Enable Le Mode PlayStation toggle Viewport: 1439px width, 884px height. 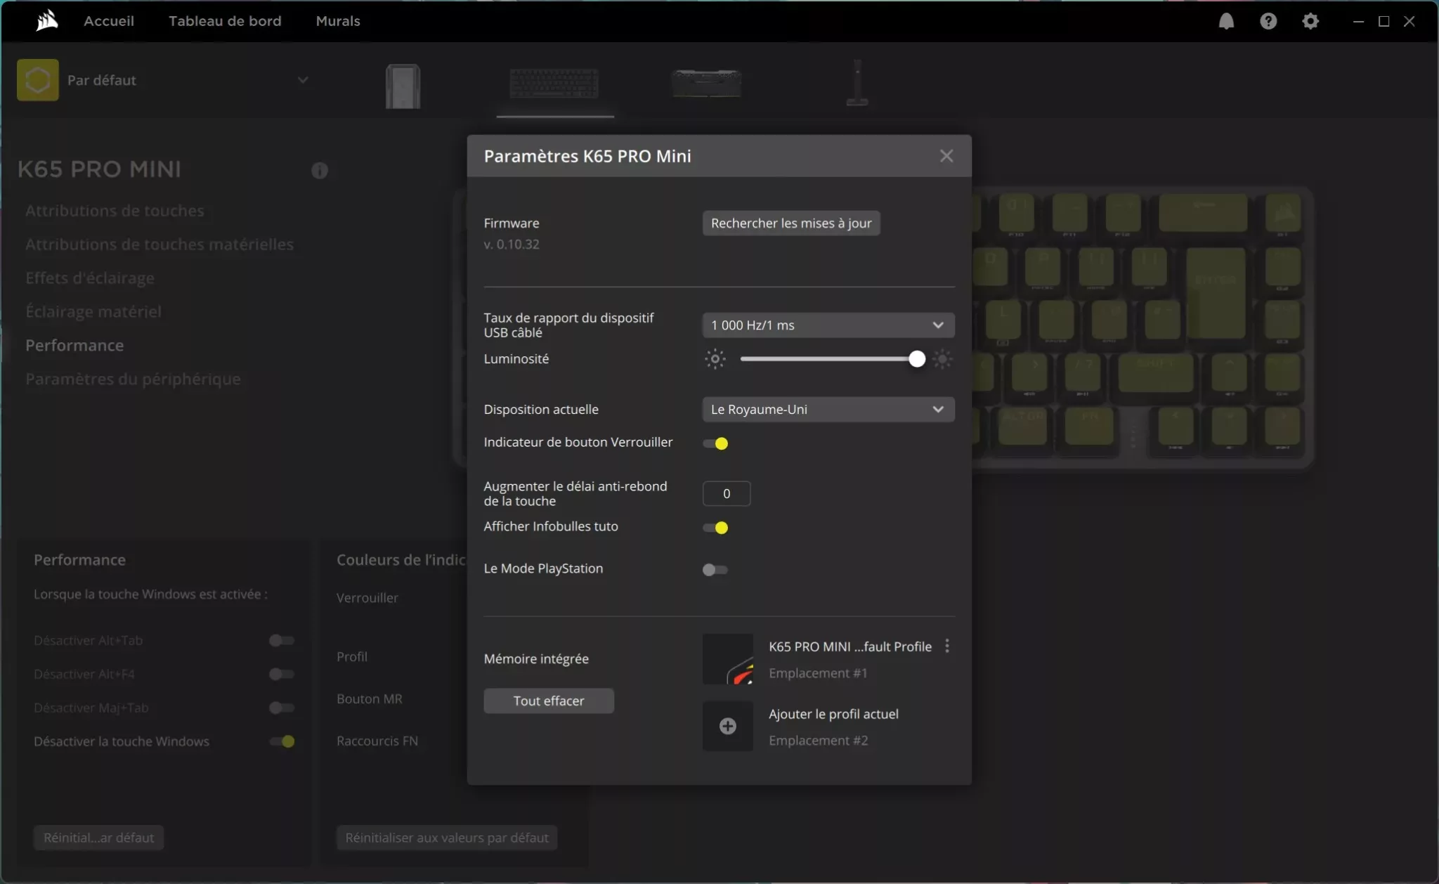click(715, 569)
